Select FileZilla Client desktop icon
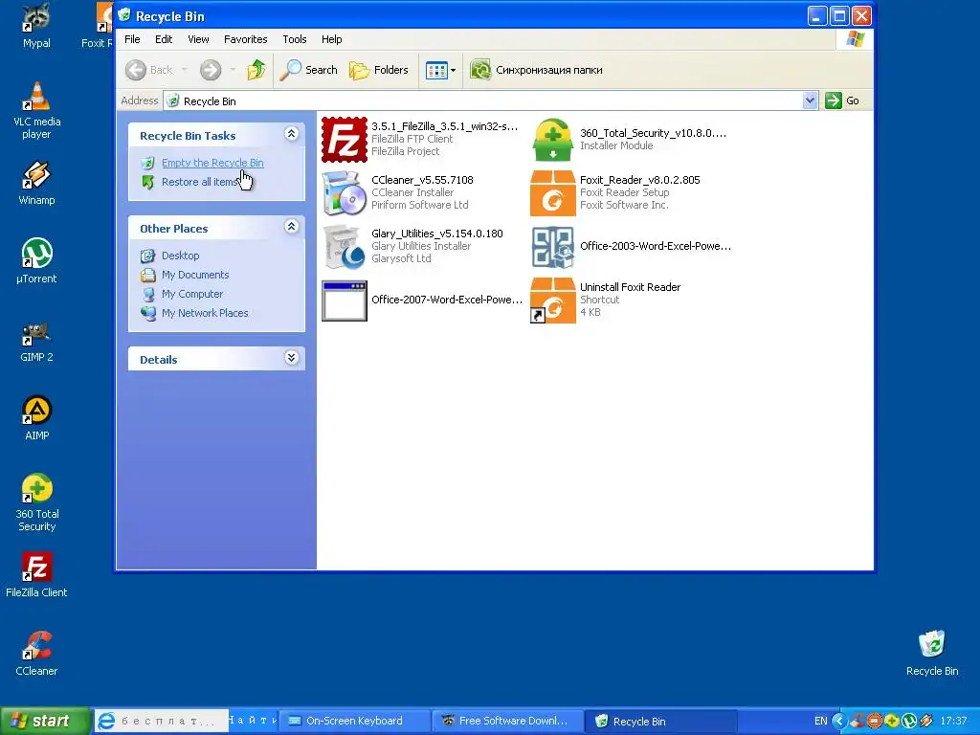980x735 pixels. point(36,574)
